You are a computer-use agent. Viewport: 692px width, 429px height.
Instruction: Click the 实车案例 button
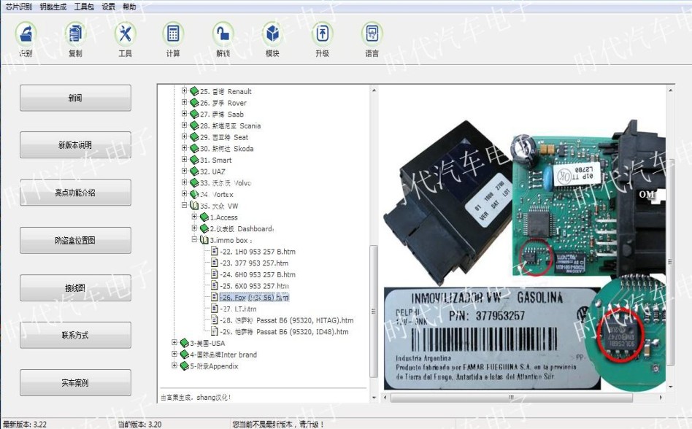[75, 383]
